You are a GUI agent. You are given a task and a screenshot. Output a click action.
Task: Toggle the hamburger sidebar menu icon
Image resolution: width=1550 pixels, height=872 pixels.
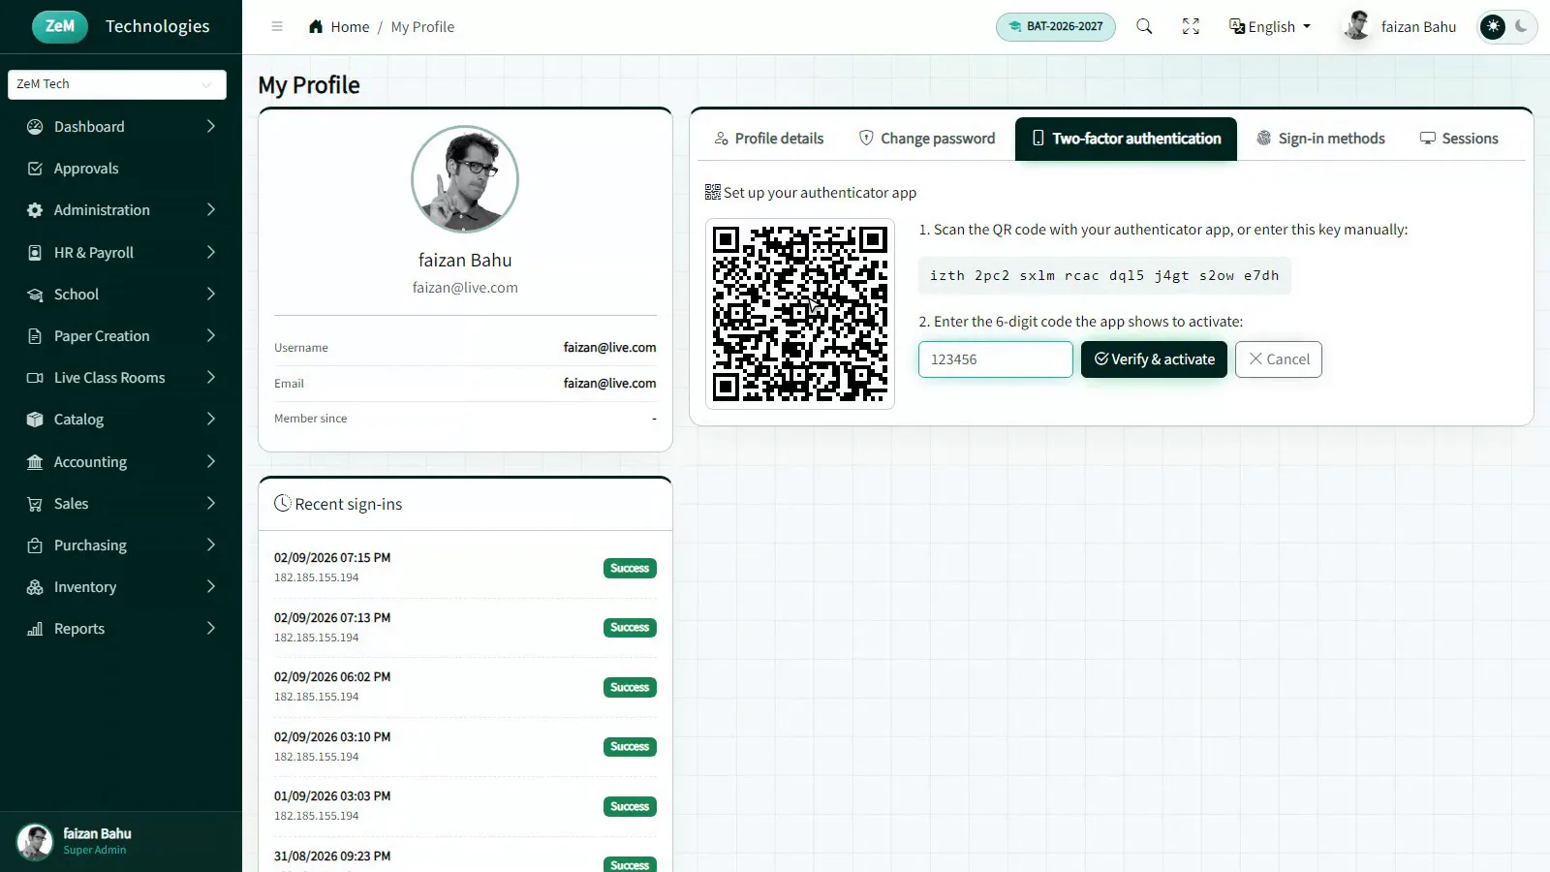pyautogui.click(x=277, y=27)
